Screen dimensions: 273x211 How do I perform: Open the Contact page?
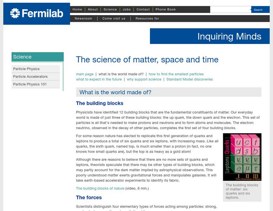point(143,9)
